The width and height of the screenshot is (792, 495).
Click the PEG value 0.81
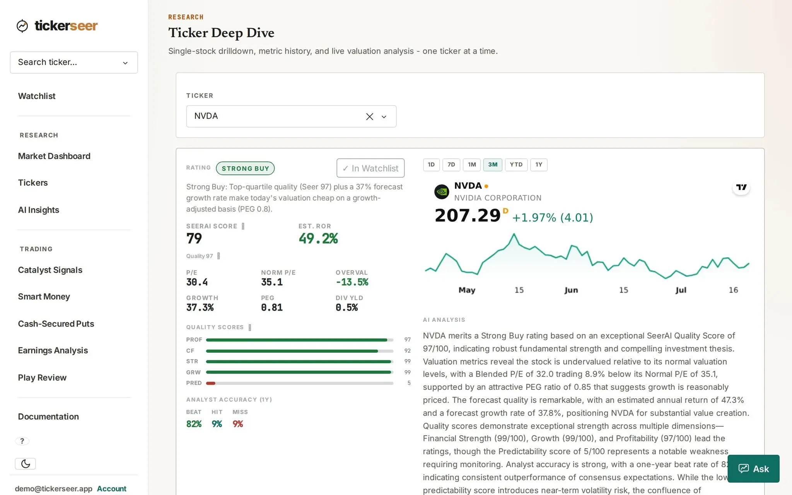coord(272,308)
